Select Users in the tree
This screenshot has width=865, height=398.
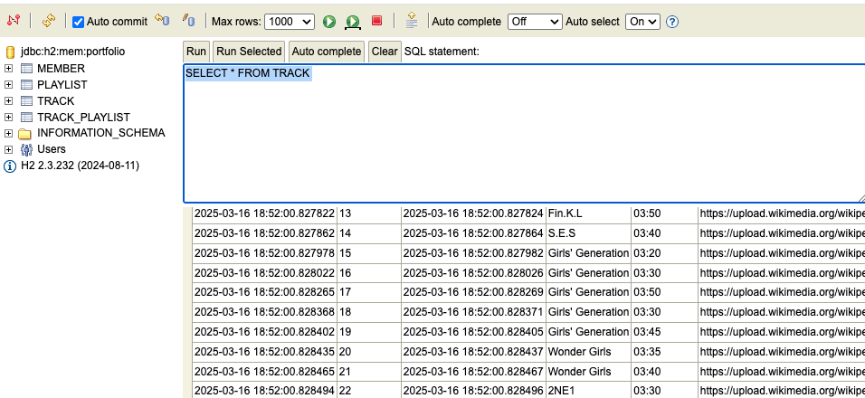click(x=52, y=149)
